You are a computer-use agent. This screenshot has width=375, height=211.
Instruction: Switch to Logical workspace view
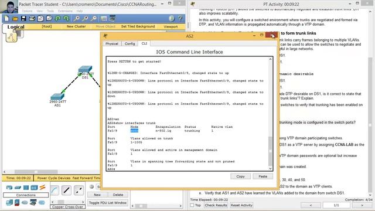[x=16, y=27]
